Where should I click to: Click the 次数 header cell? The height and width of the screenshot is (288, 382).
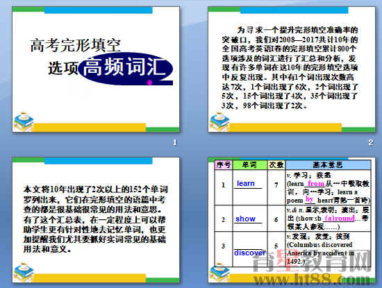pos(276,164)
